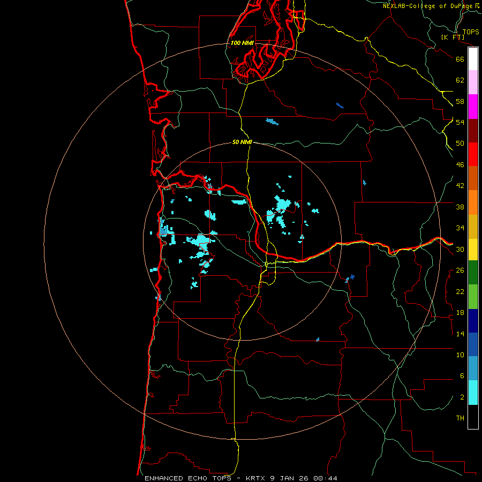The height and width of the screenshot is (482, 482).
Task: Click the 18 legend value
Action: (x=460, y=313)
